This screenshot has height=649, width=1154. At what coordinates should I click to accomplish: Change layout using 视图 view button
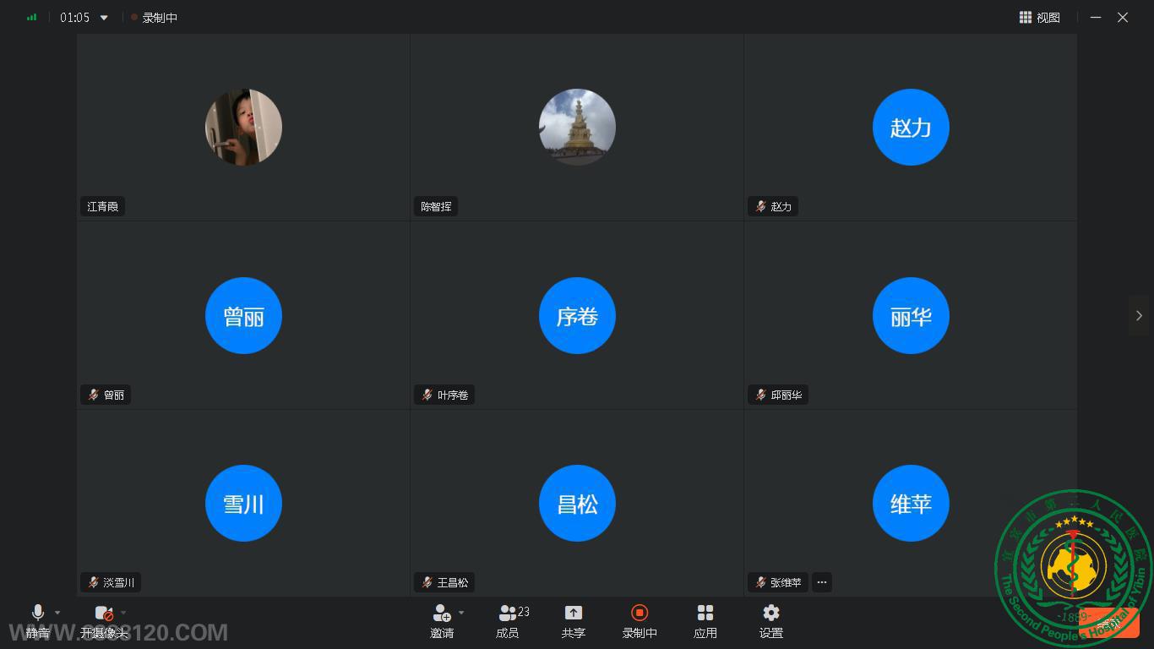click(x=1039, y=17)
